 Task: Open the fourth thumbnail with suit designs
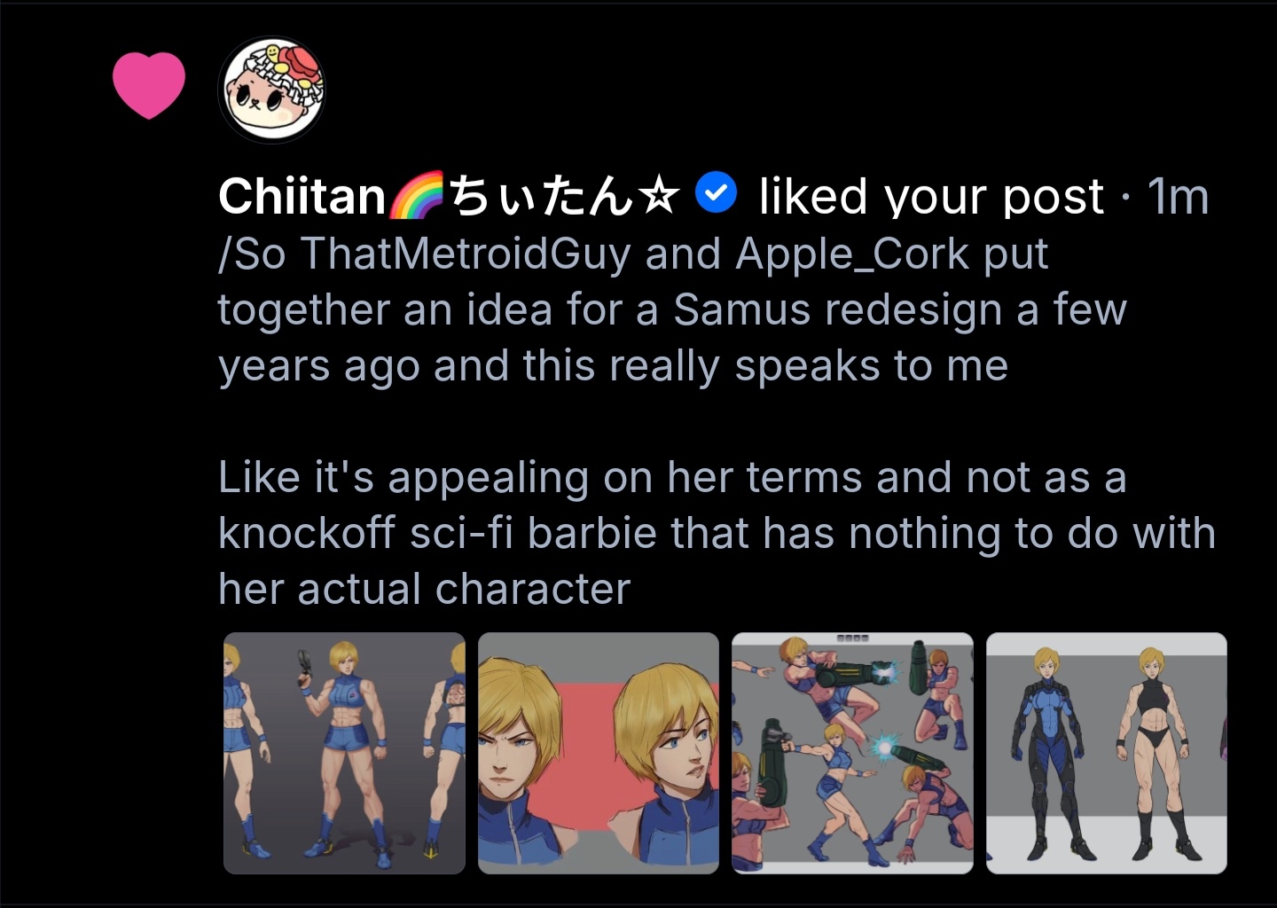point(1107,753)
